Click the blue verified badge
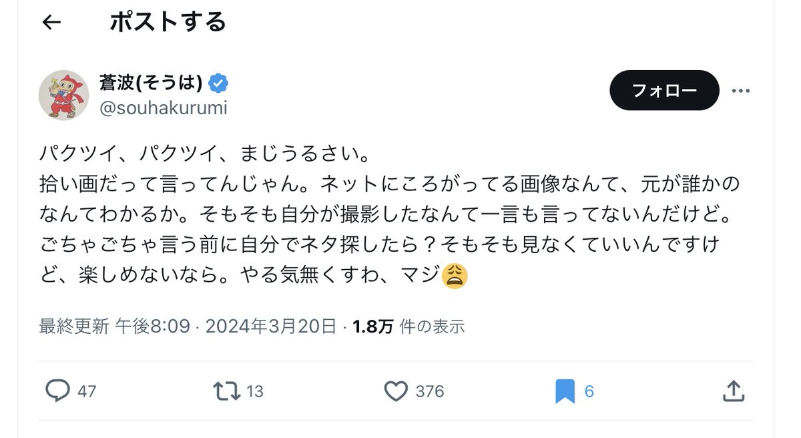Viewport: 801px width, 438px height. (218, 83)
